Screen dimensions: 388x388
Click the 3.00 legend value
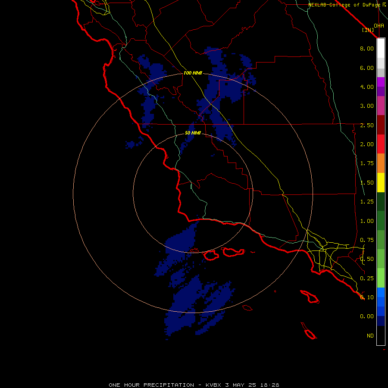point(367,106)
